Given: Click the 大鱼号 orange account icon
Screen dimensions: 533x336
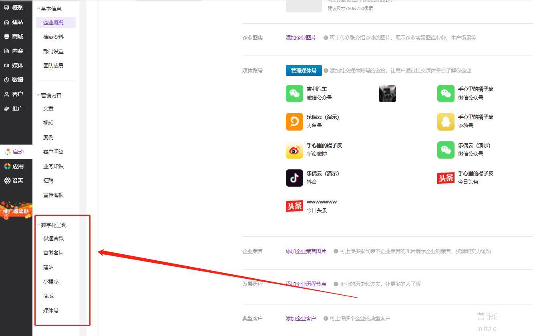Looking at the screenshot, I should pos(294,122).
